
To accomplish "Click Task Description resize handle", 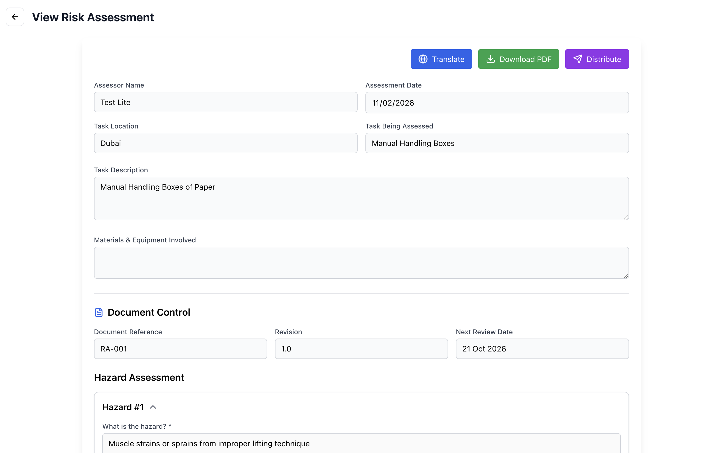I will pos(626,217).
